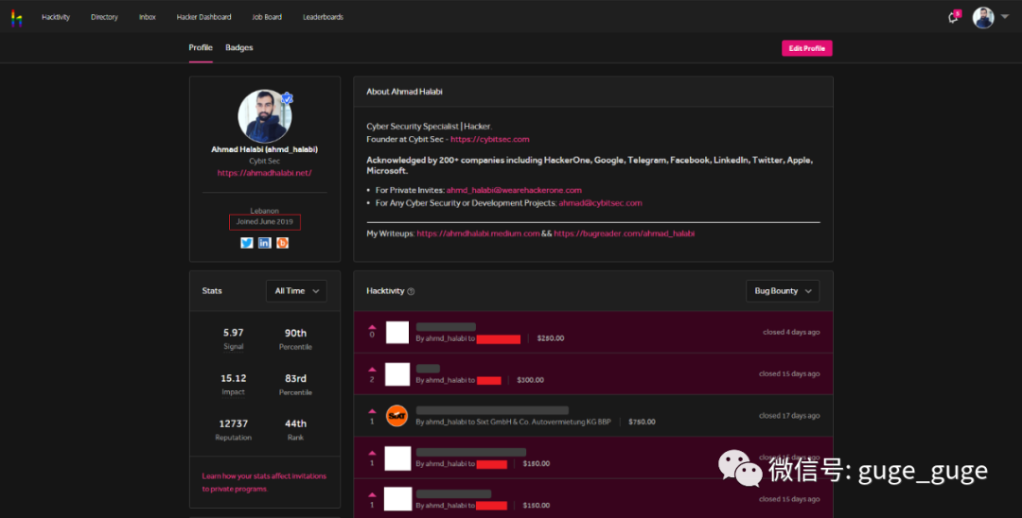Click the Sixt program logo
Viewport: 1022px width, 518px height.
coord(396,416)
